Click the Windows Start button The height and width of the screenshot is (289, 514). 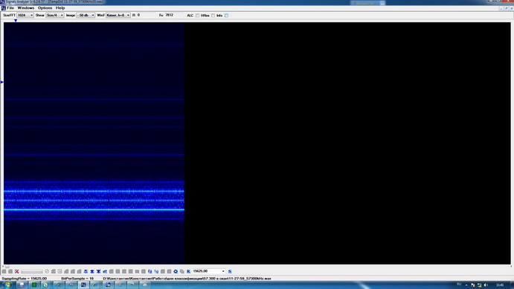pos(7,285)
